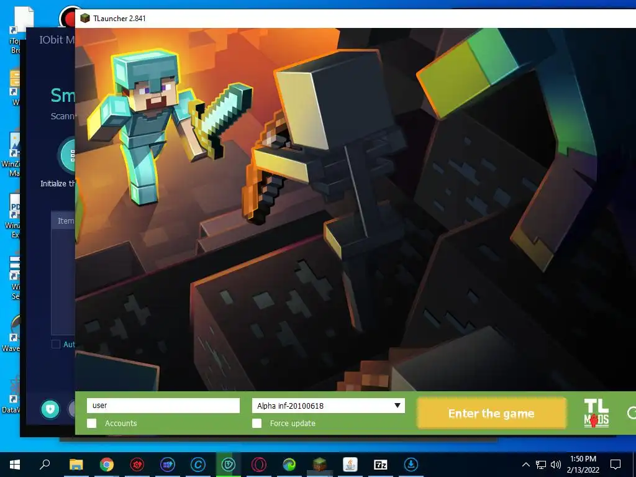The height and width of the screenshot is (477, 636).
Task: Enable the Accounts checkbox in TLauncher
Action: point(92,424)
